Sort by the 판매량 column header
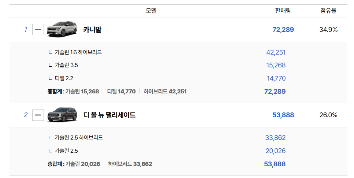Image resolution: width=354 pixels, height=178 pixels. click(283, 11)
